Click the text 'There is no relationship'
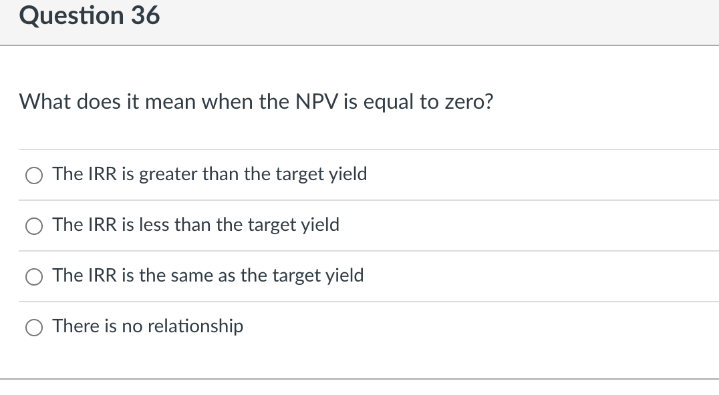 148,326
